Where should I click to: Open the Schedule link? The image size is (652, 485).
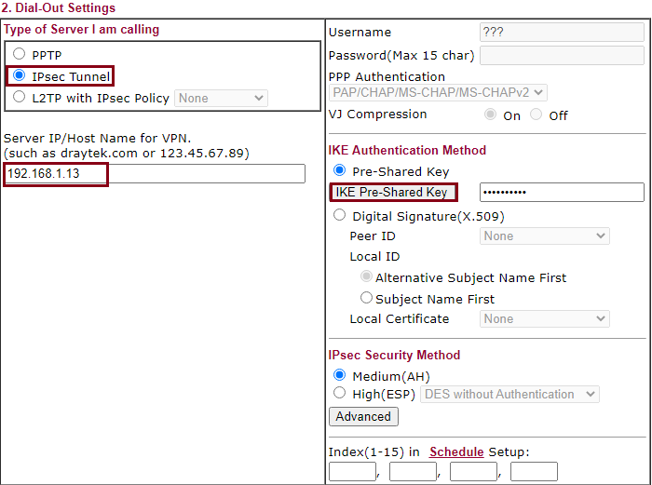click(455, 452)
